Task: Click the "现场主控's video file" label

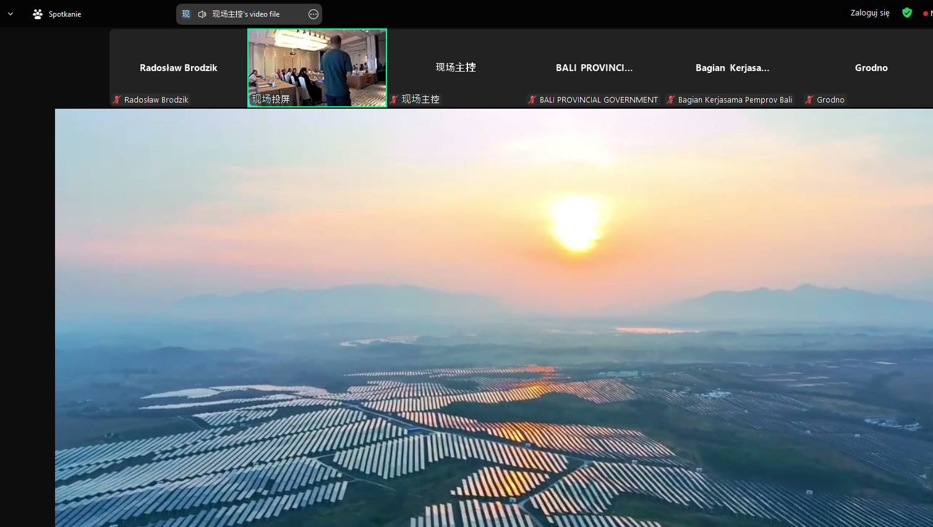Action: 246,14
